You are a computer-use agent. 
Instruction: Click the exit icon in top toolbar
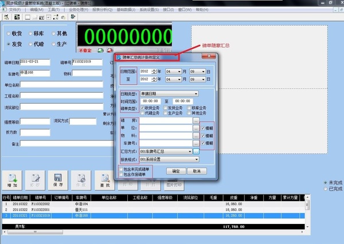pos(73,17)
